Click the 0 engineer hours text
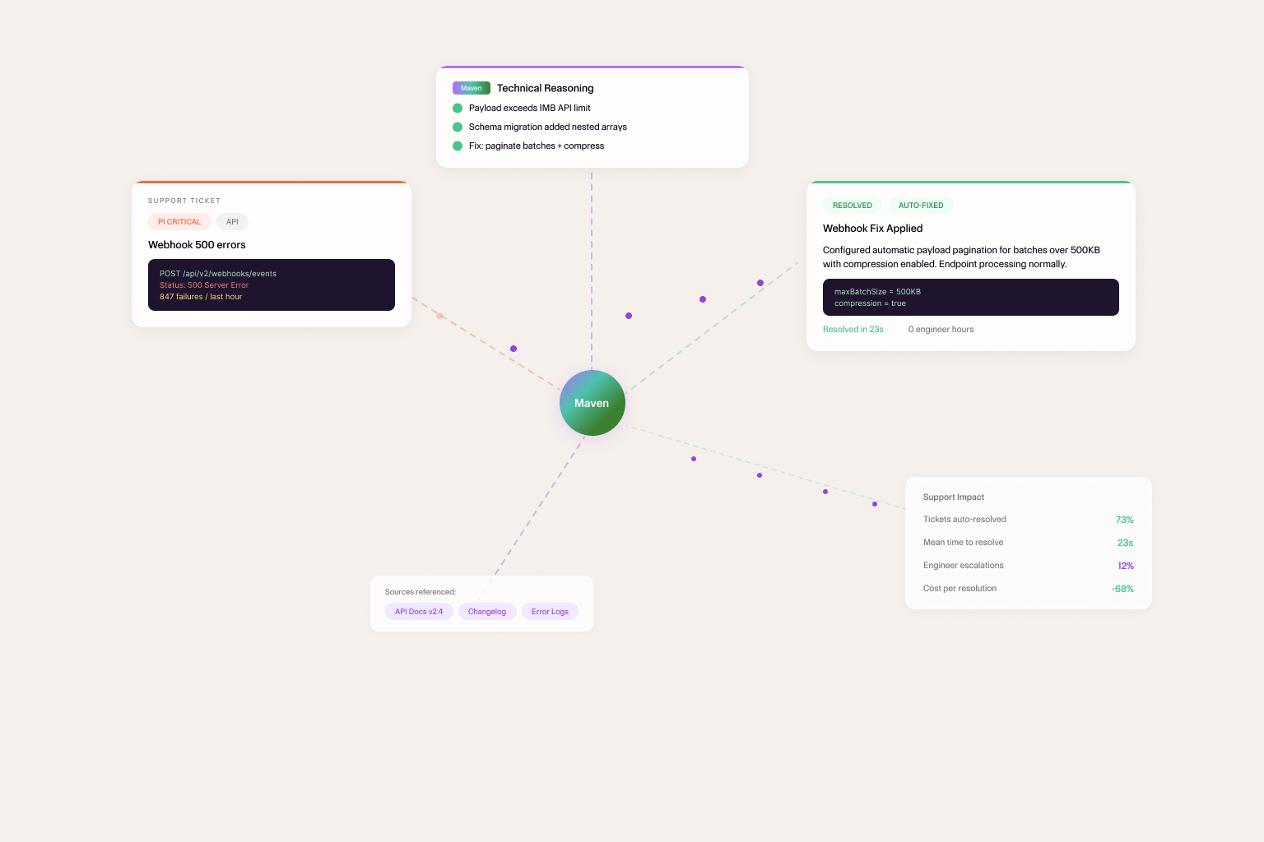 tap(941, 330)
